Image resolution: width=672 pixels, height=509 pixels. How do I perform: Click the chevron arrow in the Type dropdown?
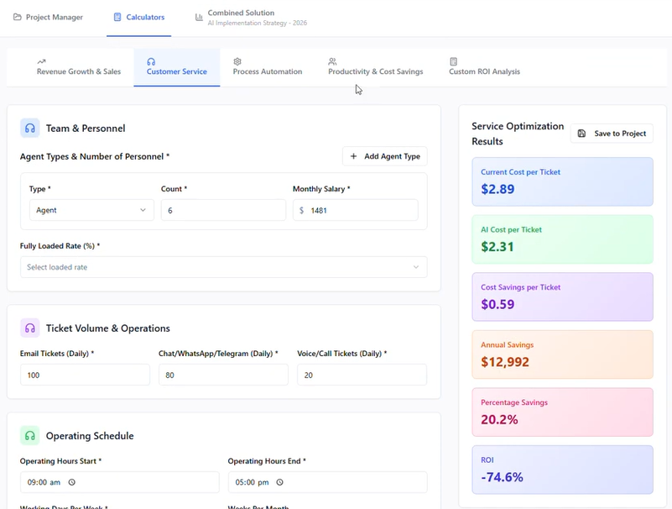[x=143, y=210]
